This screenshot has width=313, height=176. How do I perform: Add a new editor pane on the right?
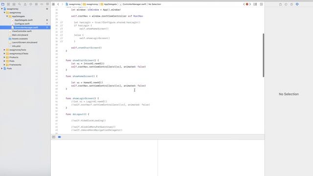click(261, 4)
